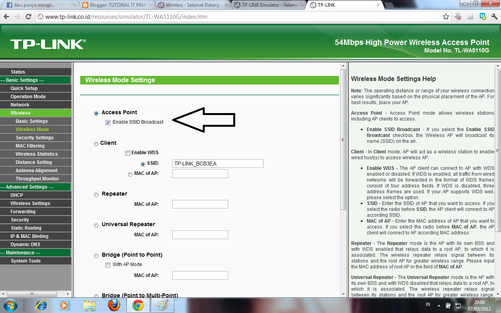The image size is (501, 313).
Task: Switch to Paint in the taskbar
Action: point(162,305)
